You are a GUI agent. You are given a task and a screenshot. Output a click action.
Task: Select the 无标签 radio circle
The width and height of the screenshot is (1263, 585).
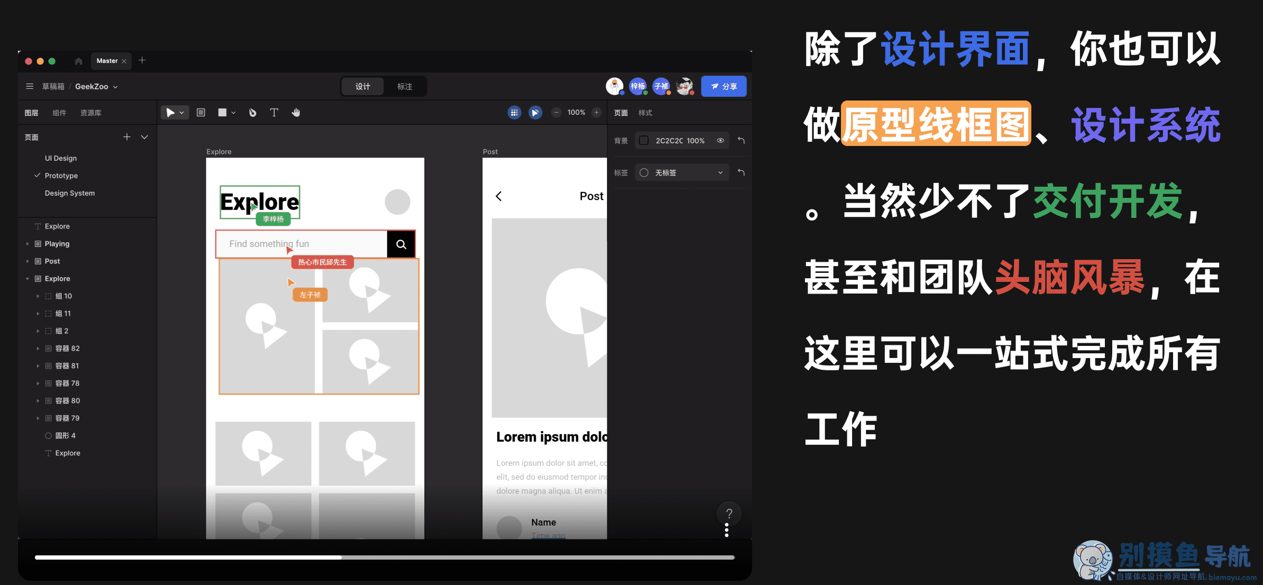[x=644, y=172]
